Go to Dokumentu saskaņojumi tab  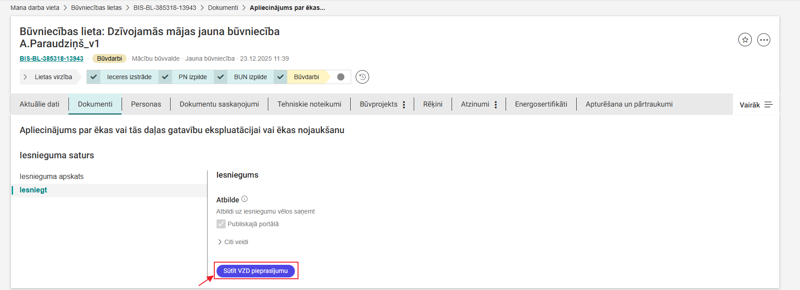pos(219,104)
